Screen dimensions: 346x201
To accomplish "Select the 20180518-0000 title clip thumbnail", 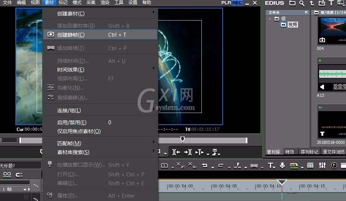I will click(x=332, y=124).
